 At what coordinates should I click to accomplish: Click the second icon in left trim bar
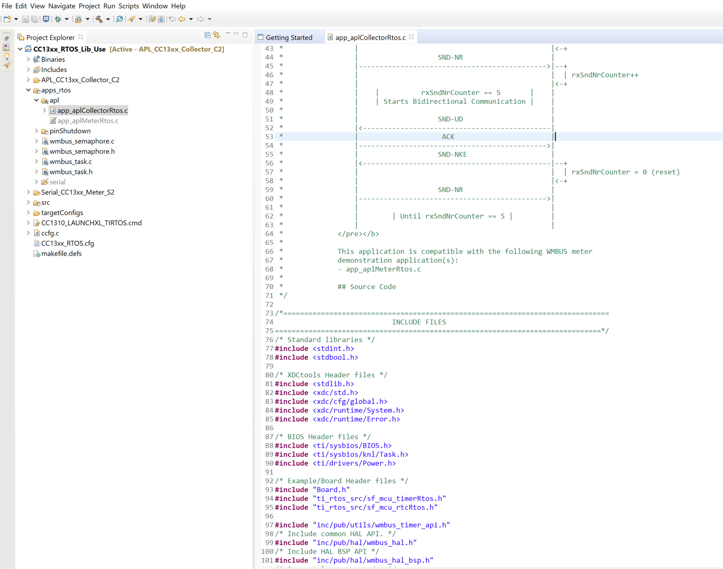(x=7, y=47)
